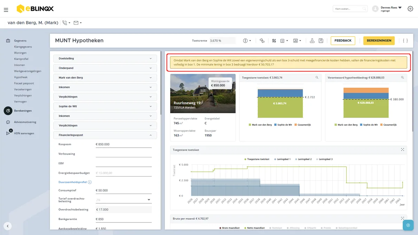Click the envelope mail icon
This screenshot has width=418, height=235.
tap(76, 23)
